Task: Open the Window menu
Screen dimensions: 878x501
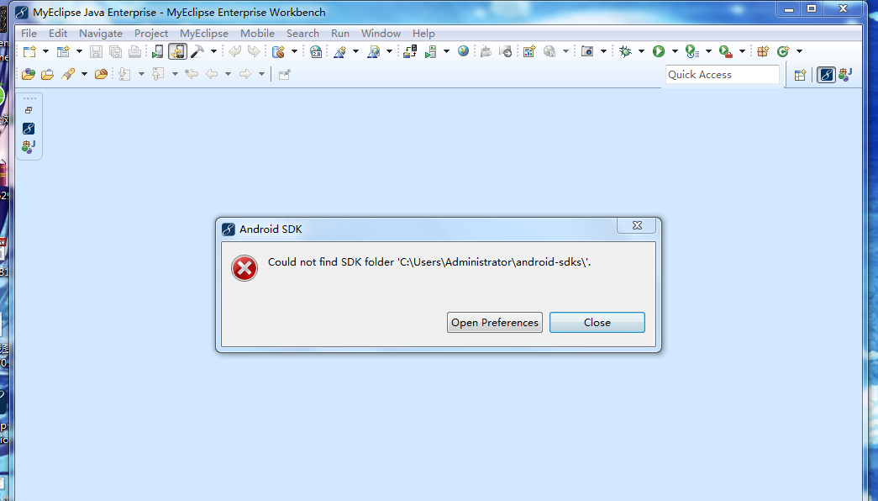Action: (381, 34)
